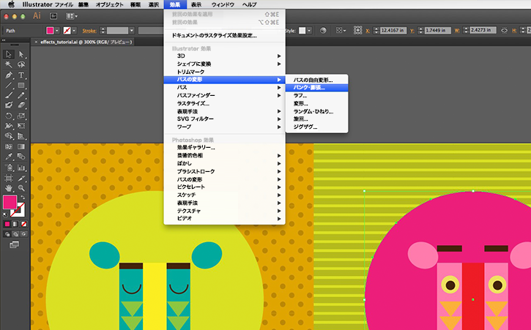This screenshot has width=531, height=330.
Task: Select the Hand tool
Action: tap(9, 188)
